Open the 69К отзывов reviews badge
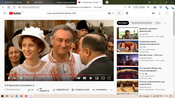Viewport: 175px width, 98px height. (x=139, y=7)
